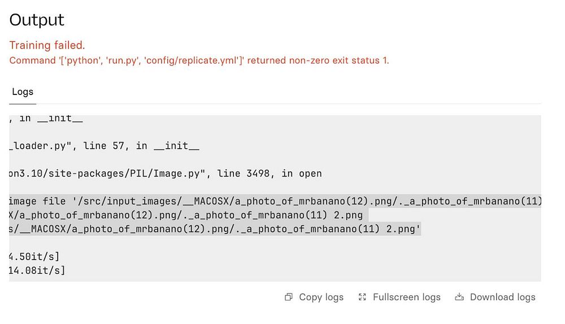This screenshot has width=565, height=324.
Task: Open logs via Fullscreen logs label
Action: click(406, 297)
